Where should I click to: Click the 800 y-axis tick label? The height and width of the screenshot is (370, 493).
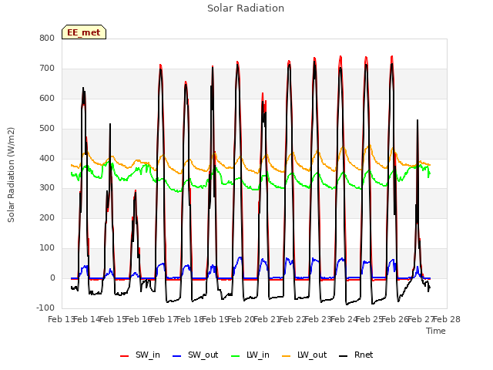click(x=47, y=39)
